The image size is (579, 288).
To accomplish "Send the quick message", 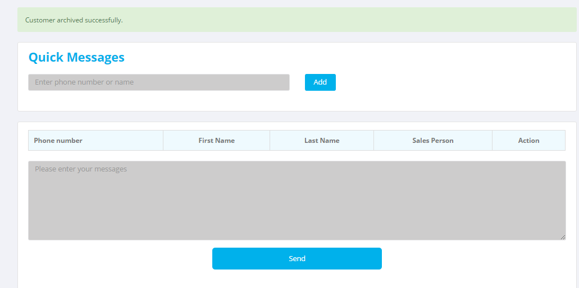I will click(297, 258).
